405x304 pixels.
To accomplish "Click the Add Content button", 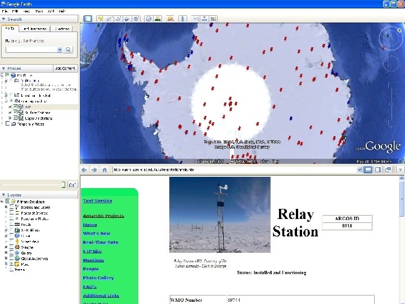I will (65, 69).
